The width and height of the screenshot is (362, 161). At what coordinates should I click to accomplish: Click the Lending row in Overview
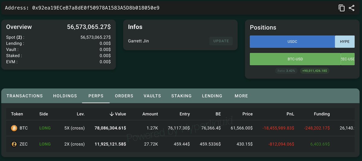point(58,44)
